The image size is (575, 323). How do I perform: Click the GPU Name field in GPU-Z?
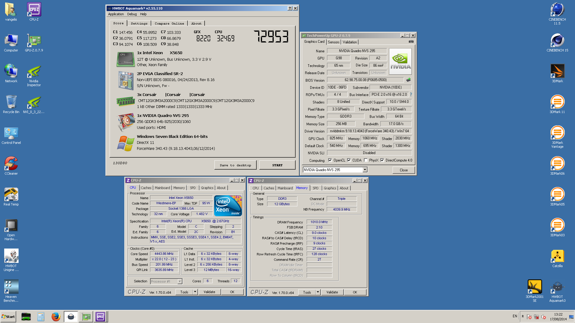[357, 51]
